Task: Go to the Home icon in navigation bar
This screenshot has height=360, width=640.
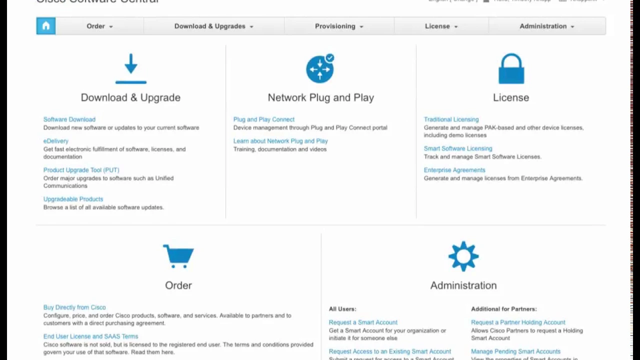Action: click(46, 26)
